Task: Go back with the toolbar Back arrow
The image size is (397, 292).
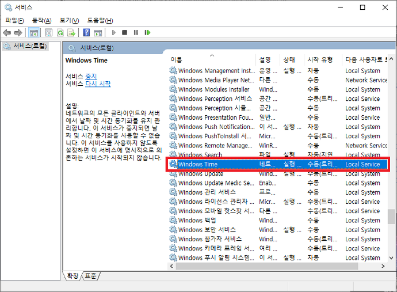Action: pos(7,33)
